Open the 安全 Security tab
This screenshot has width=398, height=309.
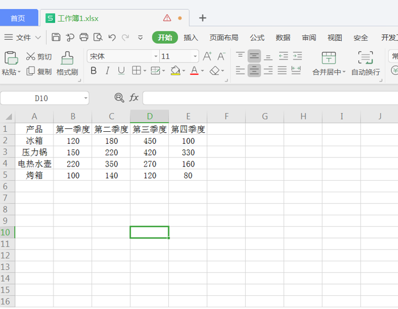[360, 37]
